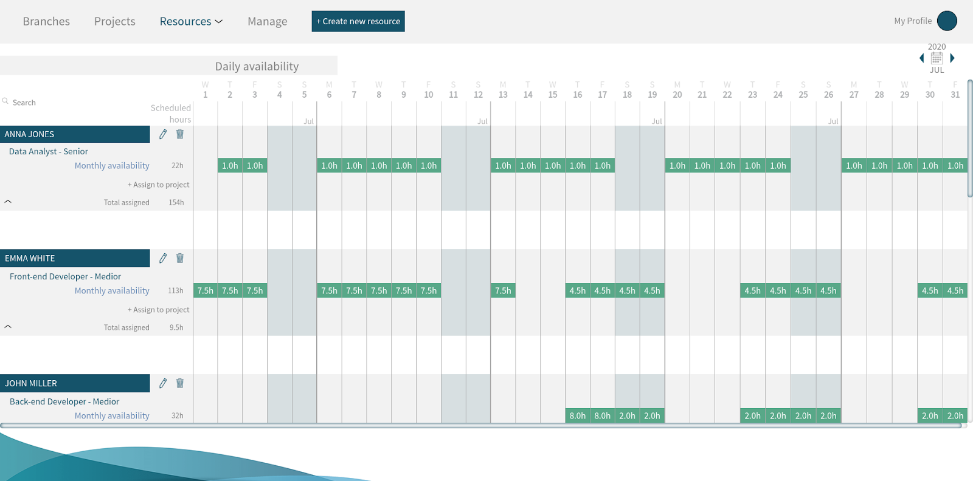This screenshot has height=481, width=973.
Task: Go to next month arrow
Action: tap(952, 58)
